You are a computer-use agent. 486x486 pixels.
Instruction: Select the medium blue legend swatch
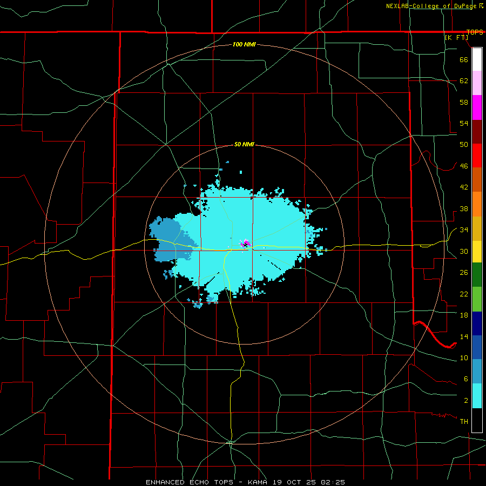pos(477,347)
